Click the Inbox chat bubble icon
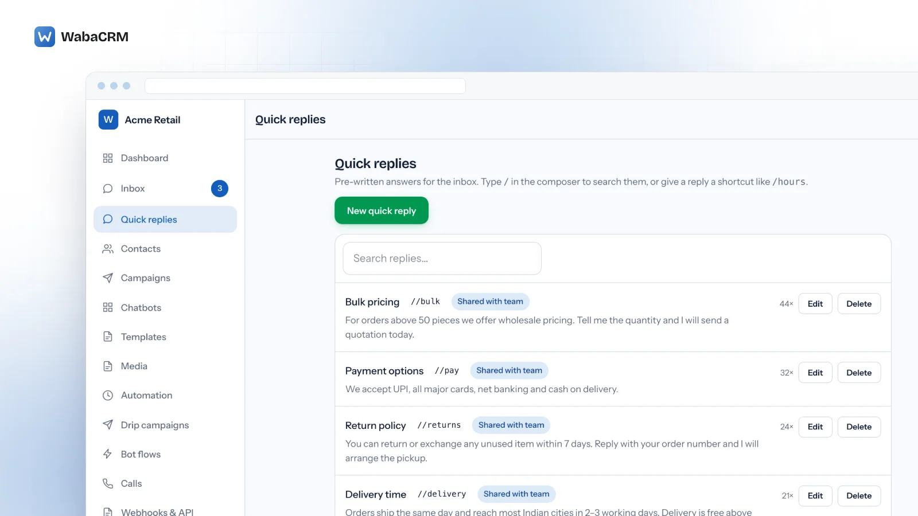The width and height of the screenshot is (918, 516). 108,189
